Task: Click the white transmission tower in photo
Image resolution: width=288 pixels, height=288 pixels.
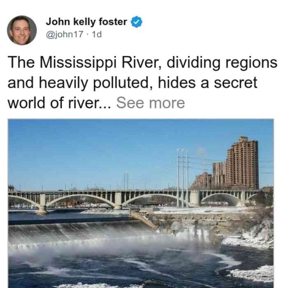Action: (x=182, y=178)
